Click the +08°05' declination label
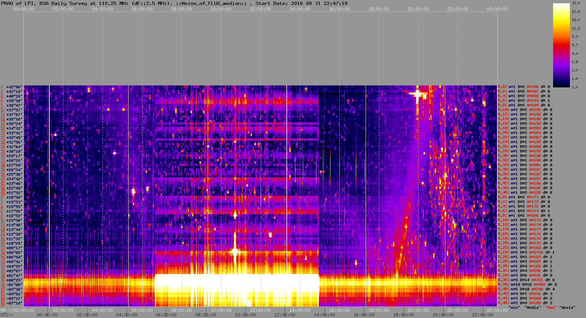Screen dimensions: 586x318 coord(14,253)
